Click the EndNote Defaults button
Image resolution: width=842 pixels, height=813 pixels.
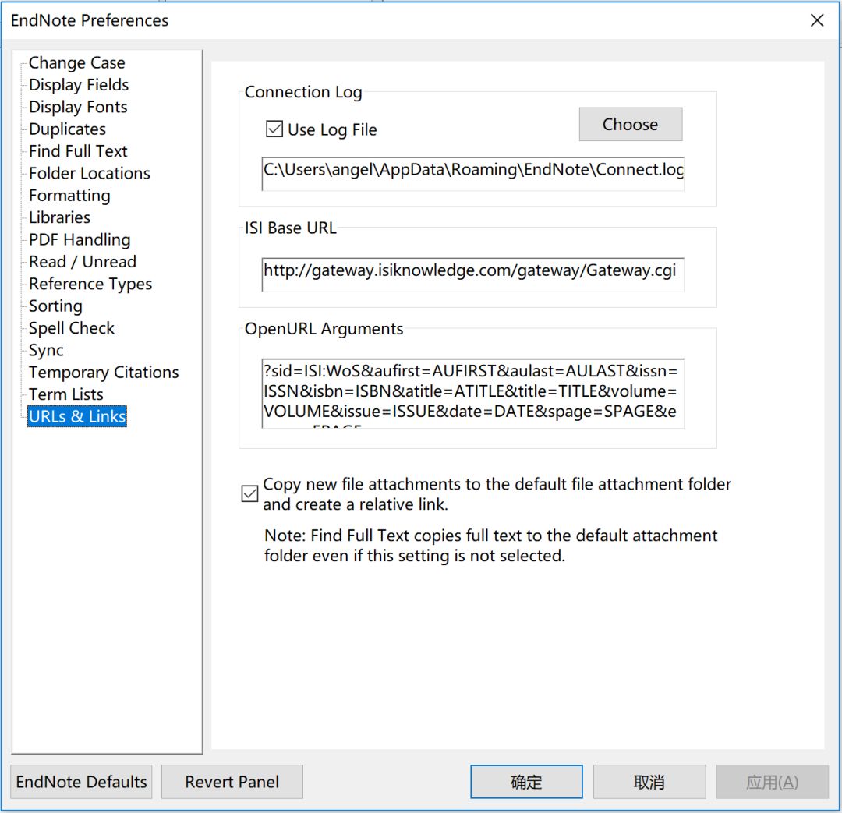[x=81, y=782]
